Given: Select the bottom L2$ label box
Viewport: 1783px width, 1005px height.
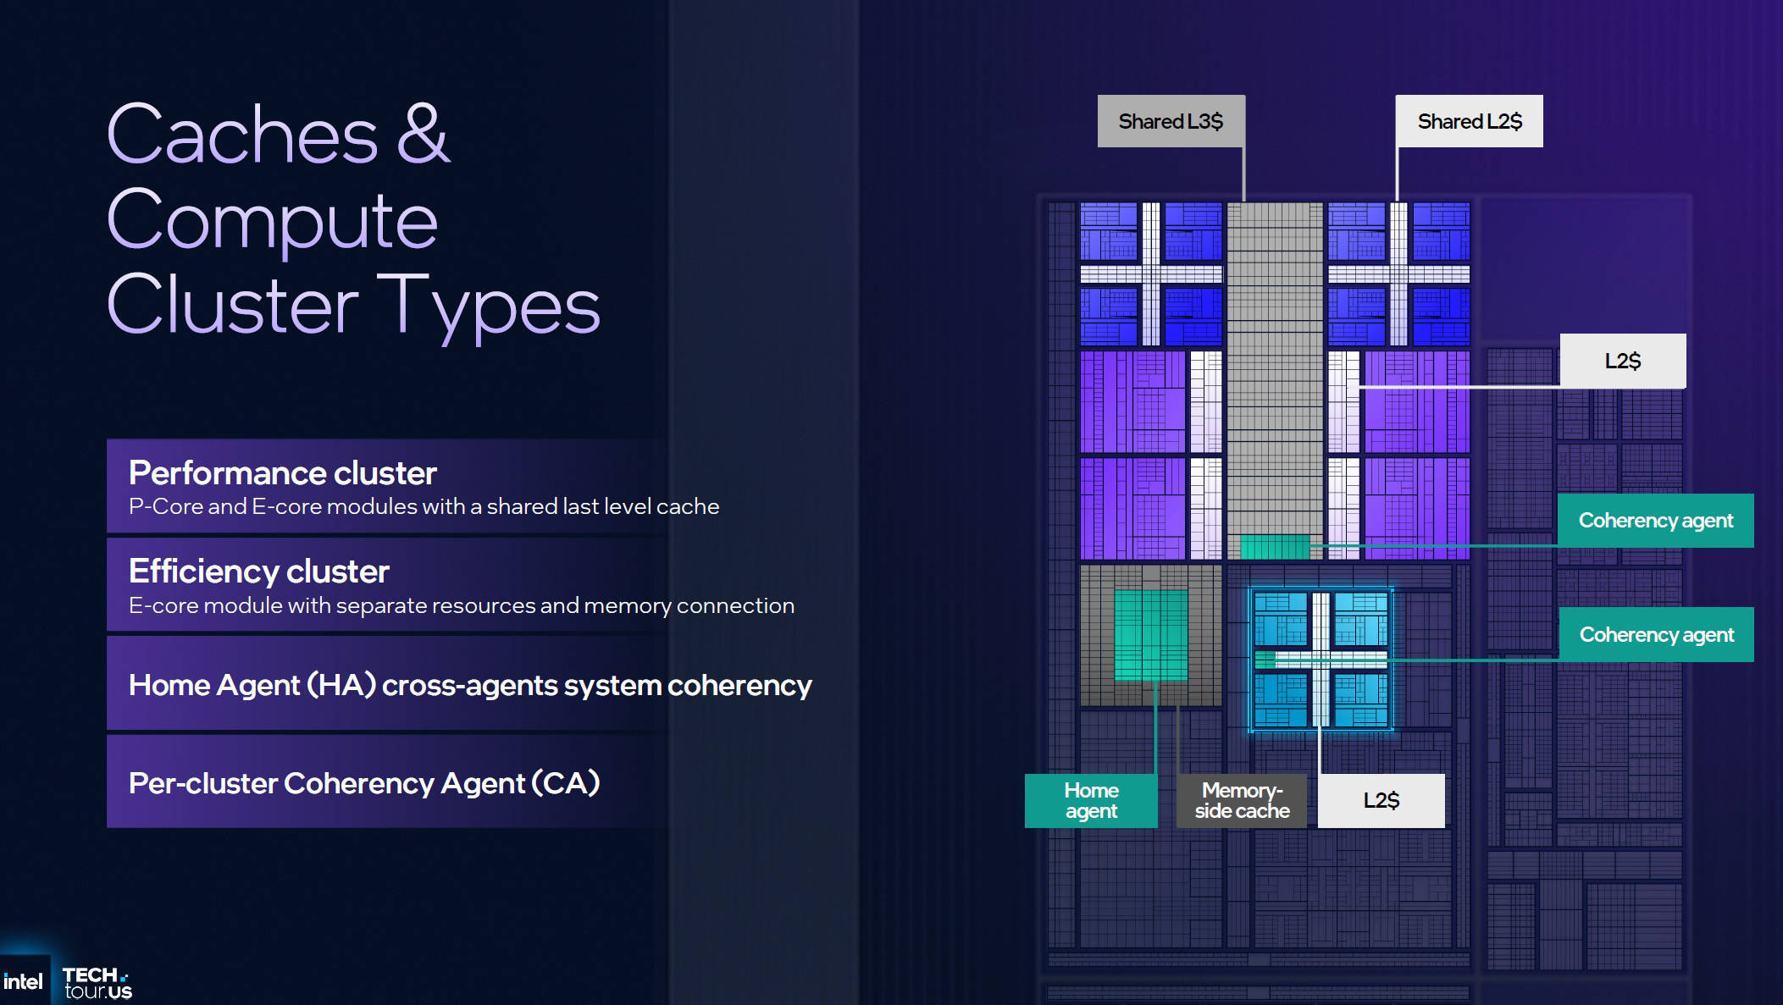Looking at the screenshot, I should point(1381,800).
